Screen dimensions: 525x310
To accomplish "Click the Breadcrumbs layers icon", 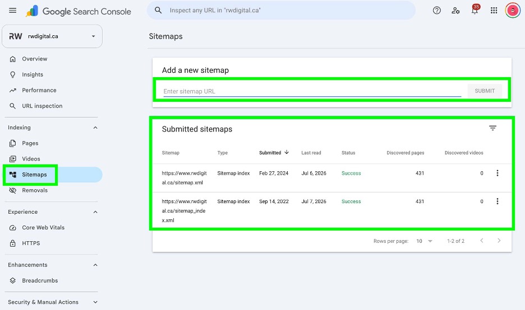I will 13,280.
